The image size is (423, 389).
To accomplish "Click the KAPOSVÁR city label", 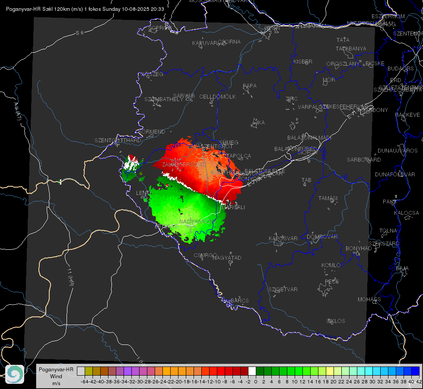I will (x=283, y=238).
